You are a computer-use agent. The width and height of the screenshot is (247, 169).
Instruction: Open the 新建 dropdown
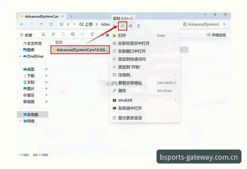tap(27, 35)
